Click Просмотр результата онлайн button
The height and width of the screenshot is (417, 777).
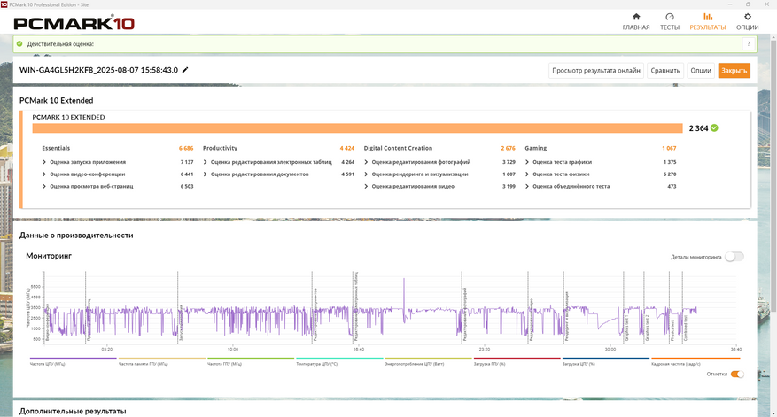tap(595, 71)
